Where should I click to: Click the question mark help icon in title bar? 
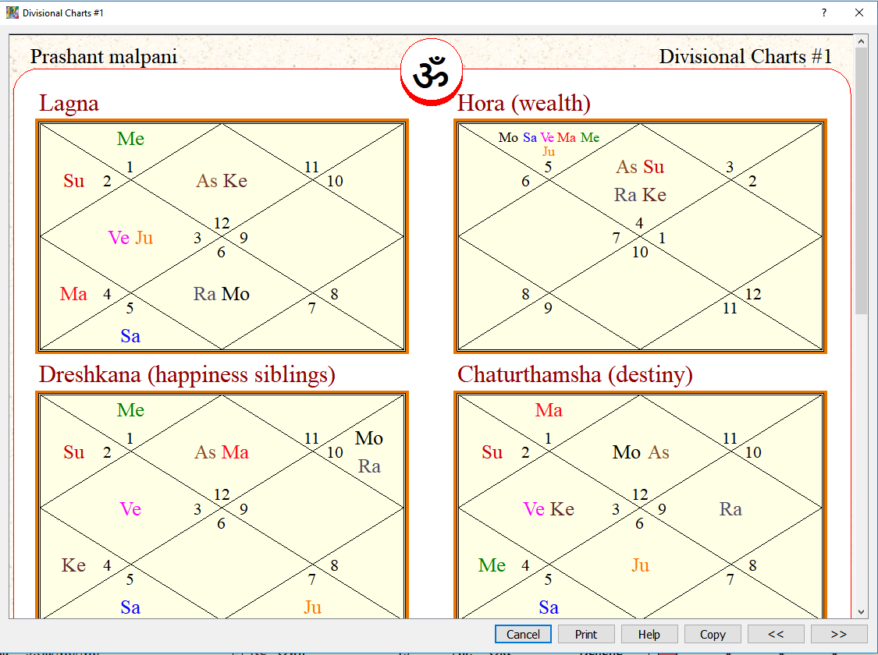[824, 12]
